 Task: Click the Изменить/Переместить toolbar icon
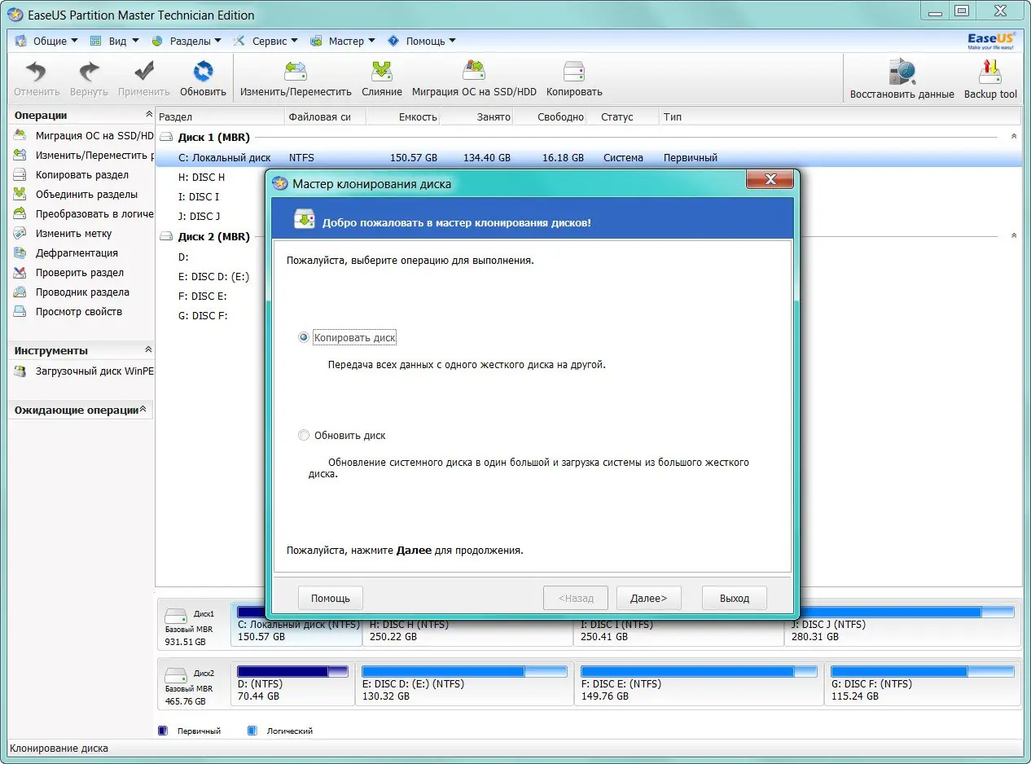point(296,72)
